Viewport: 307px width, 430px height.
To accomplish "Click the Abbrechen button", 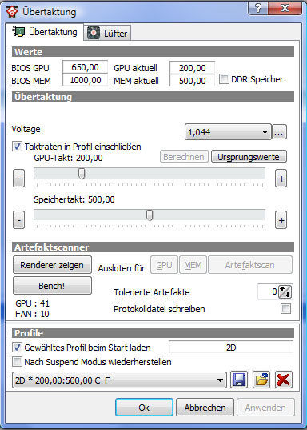I will pos(205,408).
